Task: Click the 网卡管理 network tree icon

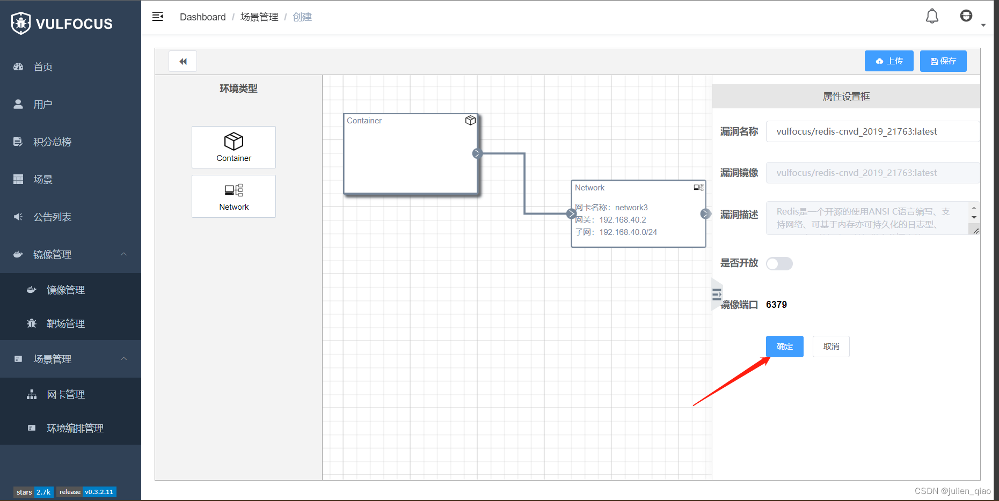Action: 32,394
